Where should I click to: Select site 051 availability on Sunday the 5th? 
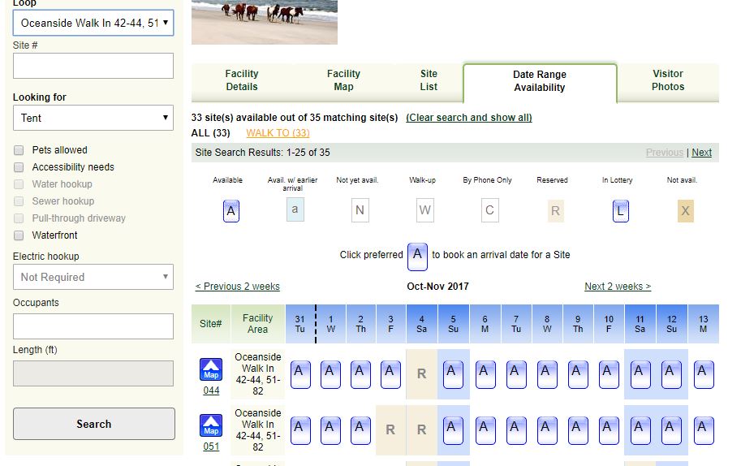(453, 429)
